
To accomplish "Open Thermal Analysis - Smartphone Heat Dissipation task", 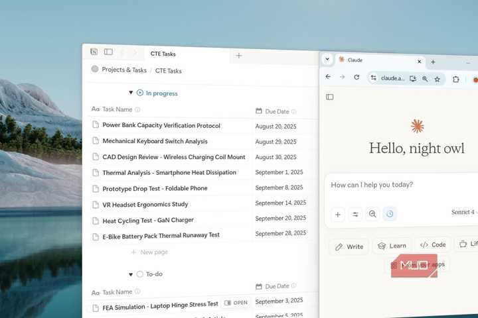I will point(169,172).
